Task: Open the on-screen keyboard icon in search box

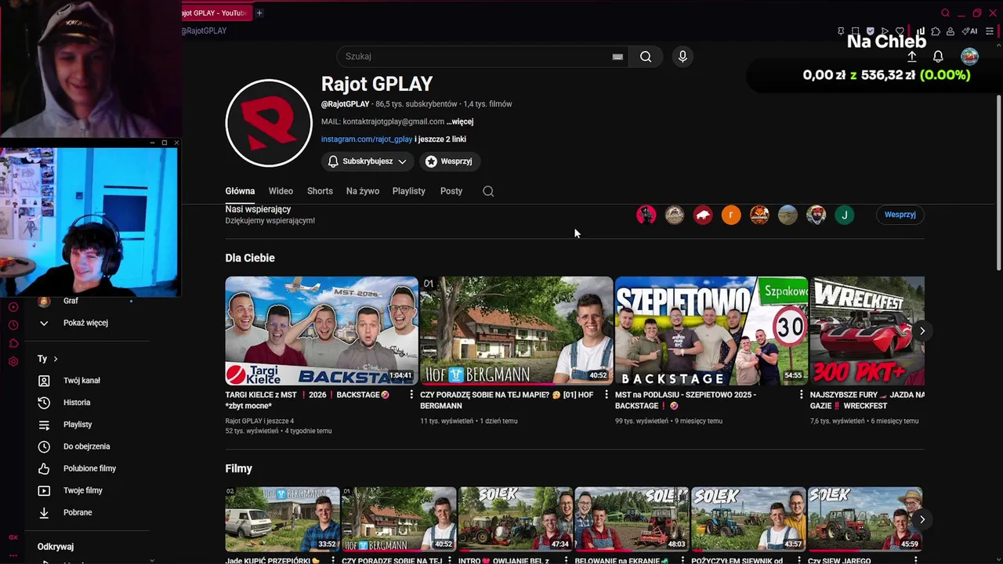Action: click(617, 56)
